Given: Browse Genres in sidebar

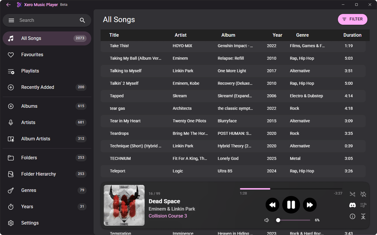Looking at the screenshot, I should 47,190.
